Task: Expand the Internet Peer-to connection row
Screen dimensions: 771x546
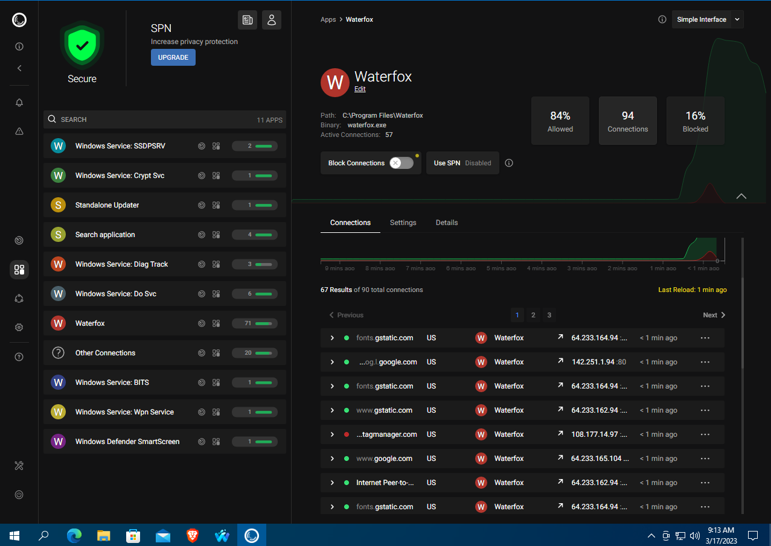Action: (332, 483)
